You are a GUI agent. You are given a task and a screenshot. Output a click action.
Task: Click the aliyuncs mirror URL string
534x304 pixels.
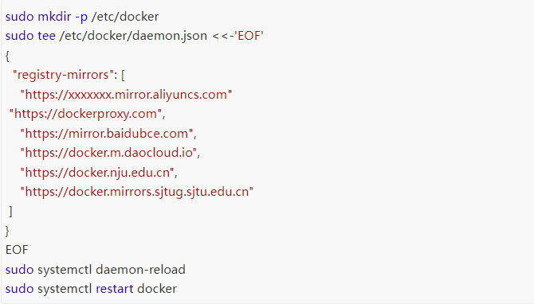(126, 94)
